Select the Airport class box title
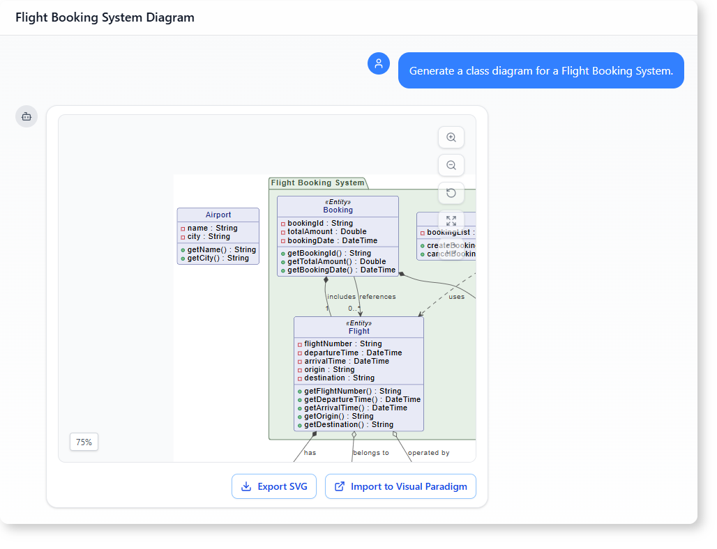Screen dimensions: 717x549 pyautogui.click(x=218, y=215)
